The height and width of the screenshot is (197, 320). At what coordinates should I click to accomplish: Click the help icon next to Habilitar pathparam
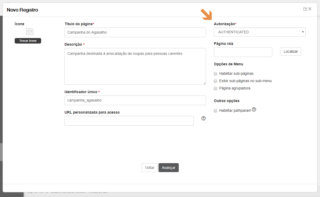coord(254,109)
